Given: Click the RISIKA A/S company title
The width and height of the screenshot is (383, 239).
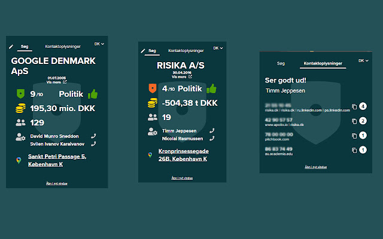Looking at the screenshot, I should [181, 65].
